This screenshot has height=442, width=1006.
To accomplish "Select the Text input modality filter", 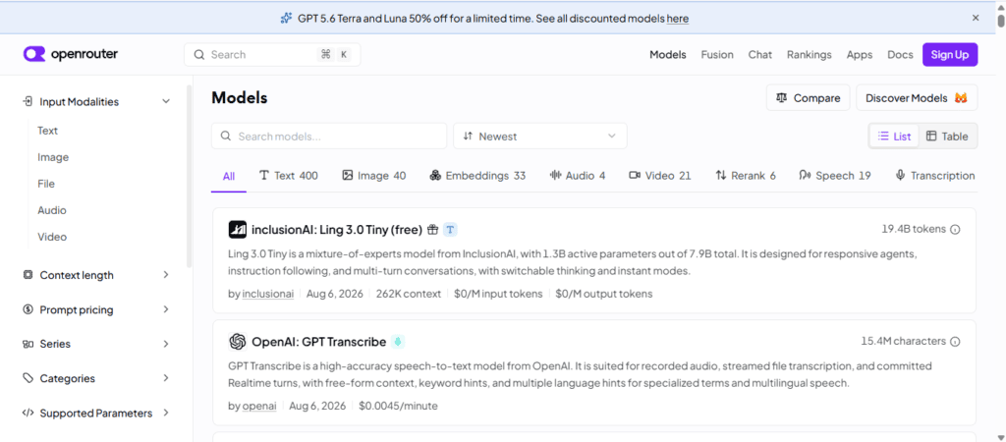I will coord(47,131).
